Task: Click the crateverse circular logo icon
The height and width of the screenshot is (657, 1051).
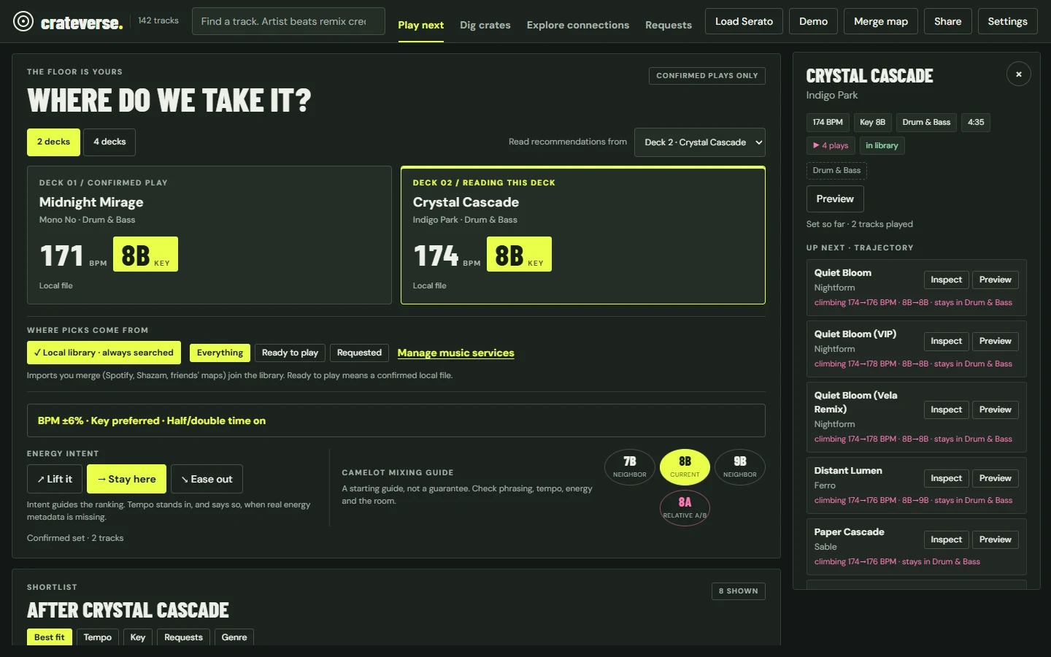Action: pyautogui.click(x=23, y=22)
